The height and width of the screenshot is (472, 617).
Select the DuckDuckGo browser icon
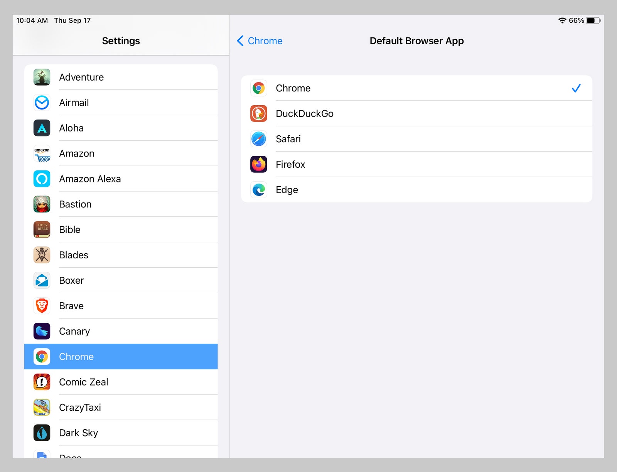coord(258,113)
